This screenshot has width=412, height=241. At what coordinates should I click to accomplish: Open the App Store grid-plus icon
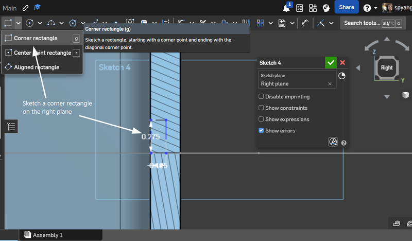[x=313, y=8]
